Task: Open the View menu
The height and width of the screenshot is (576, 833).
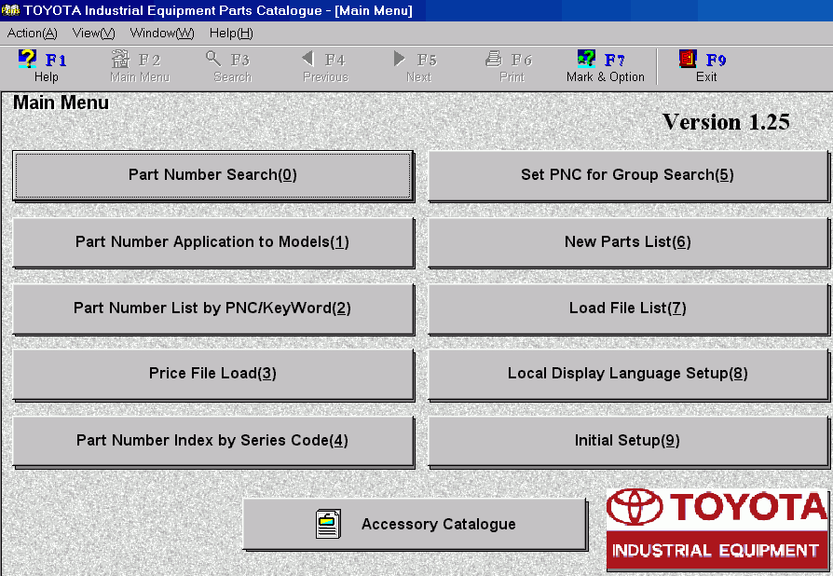Action: tap(93, 33)
